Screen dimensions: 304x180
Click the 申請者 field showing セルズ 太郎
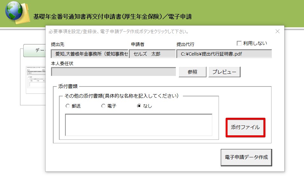(152, 54)
